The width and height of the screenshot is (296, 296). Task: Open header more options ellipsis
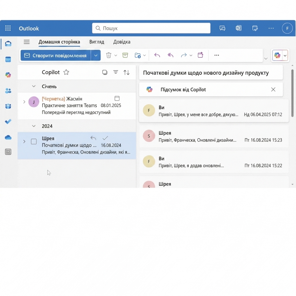click(x=271, y=28)
